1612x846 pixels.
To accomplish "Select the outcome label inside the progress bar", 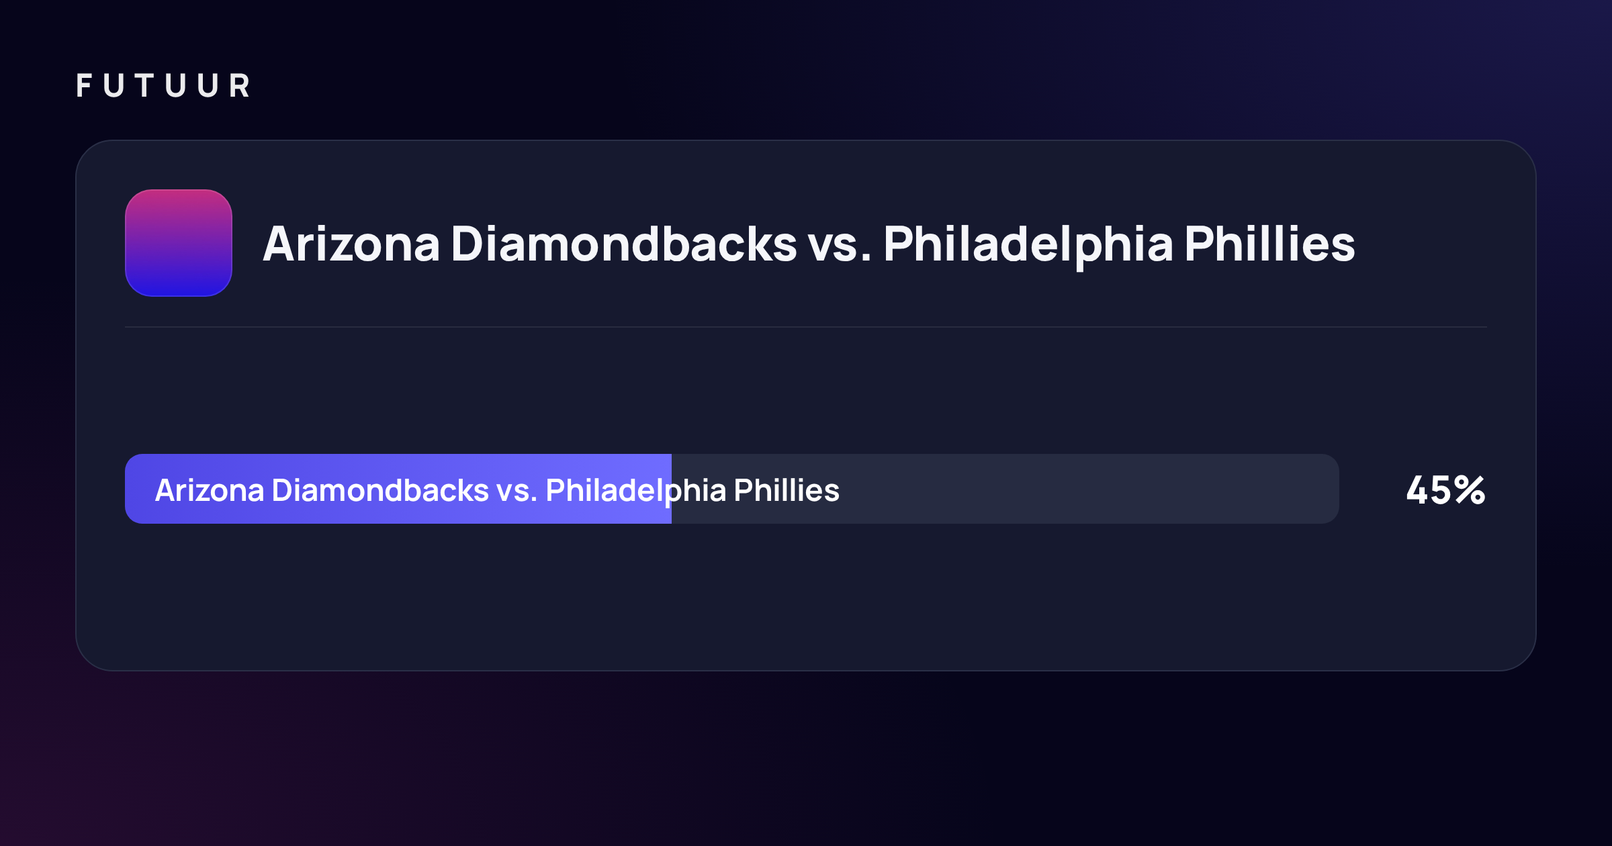I will (497, 491).
